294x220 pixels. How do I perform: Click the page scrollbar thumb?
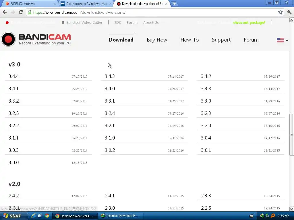click(292, 135)
